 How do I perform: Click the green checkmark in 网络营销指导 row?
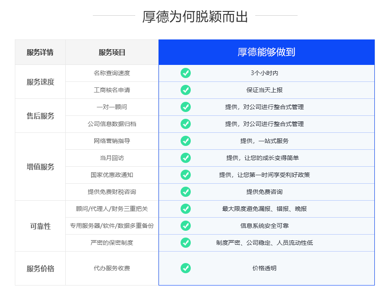(186, 141)
